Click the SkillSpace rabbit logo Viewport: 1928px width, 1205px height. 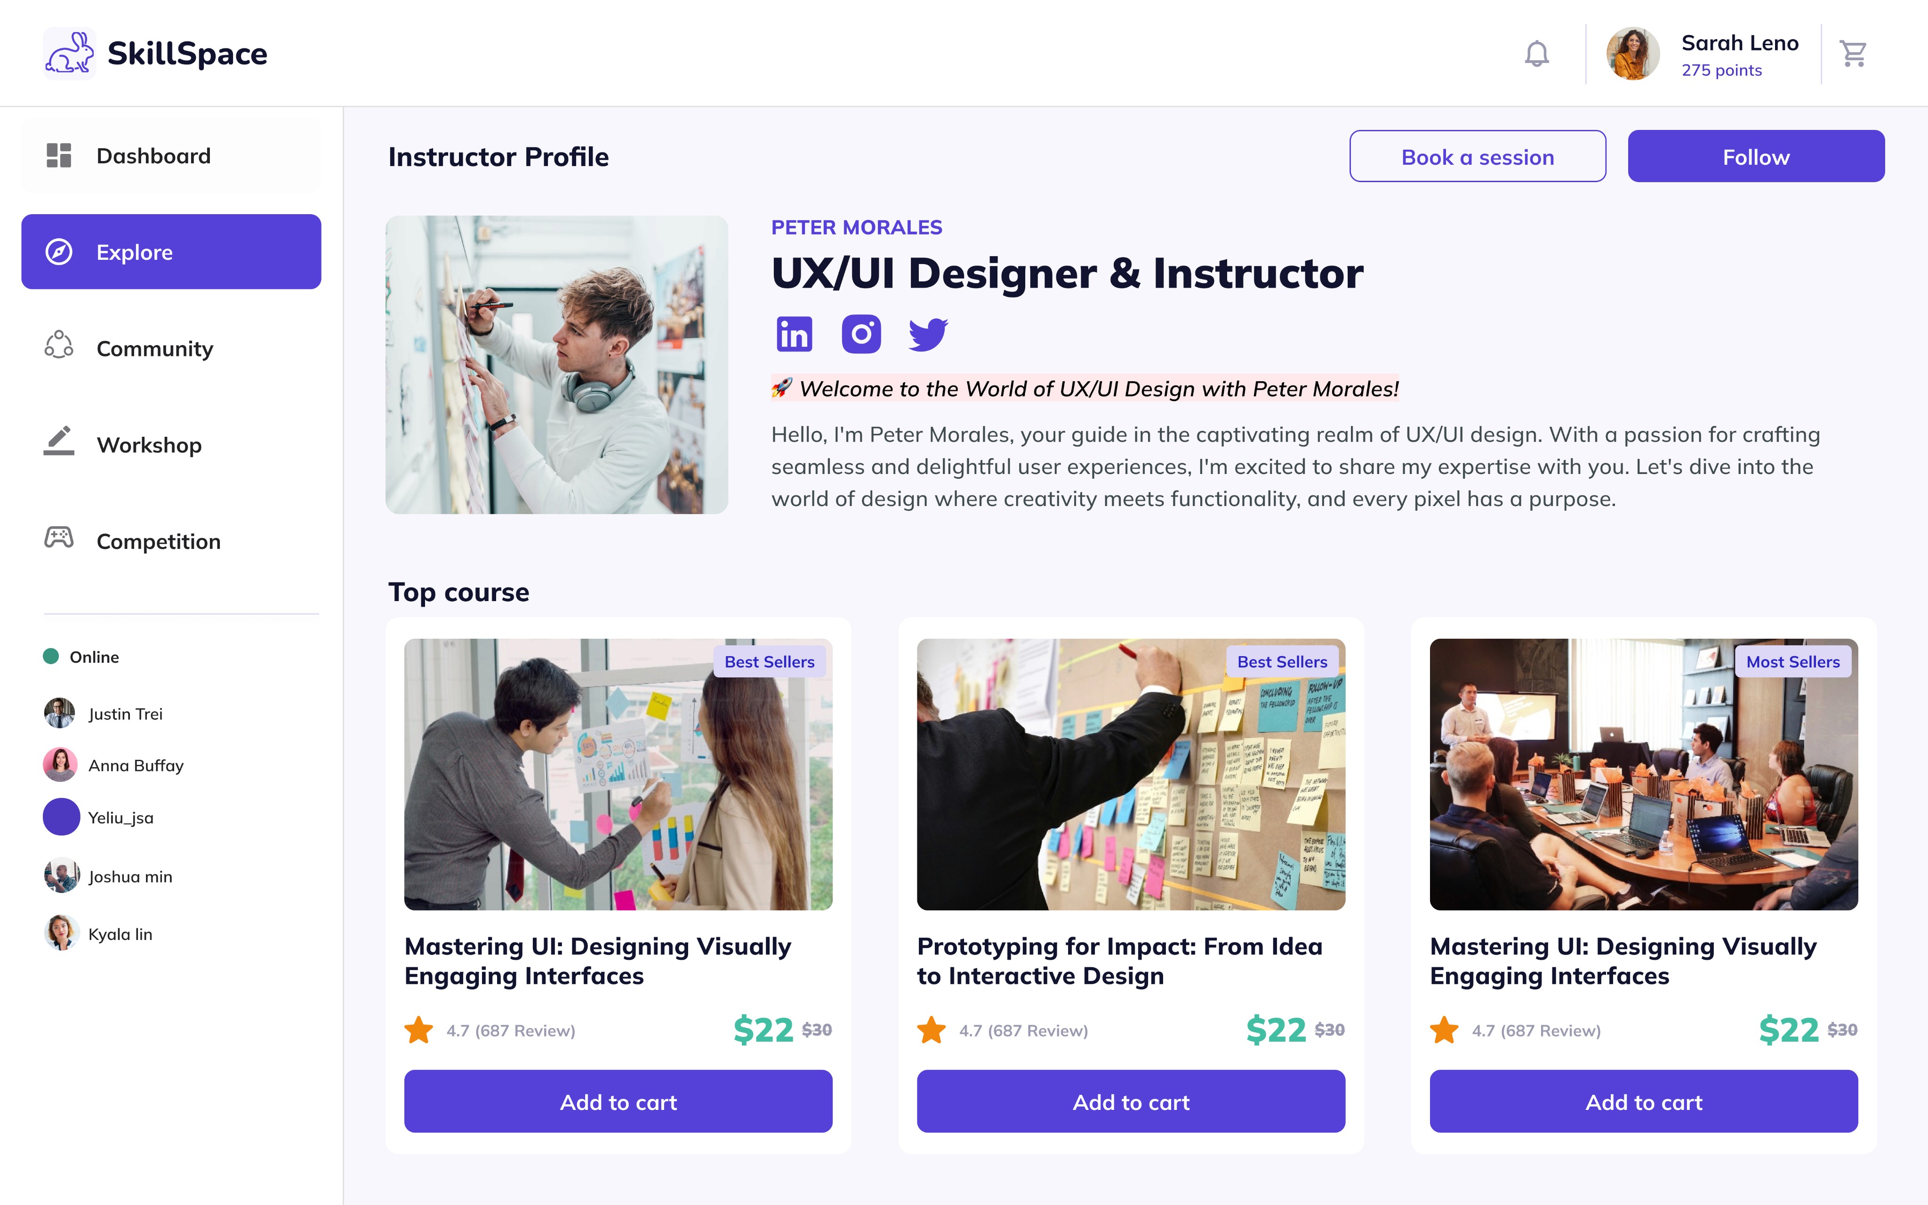coord(69,53)
